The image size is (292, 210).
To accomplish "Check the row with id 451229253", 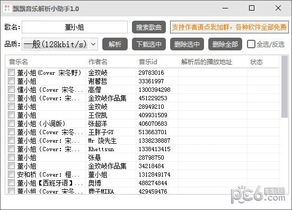I will click(x=11, y=98).
